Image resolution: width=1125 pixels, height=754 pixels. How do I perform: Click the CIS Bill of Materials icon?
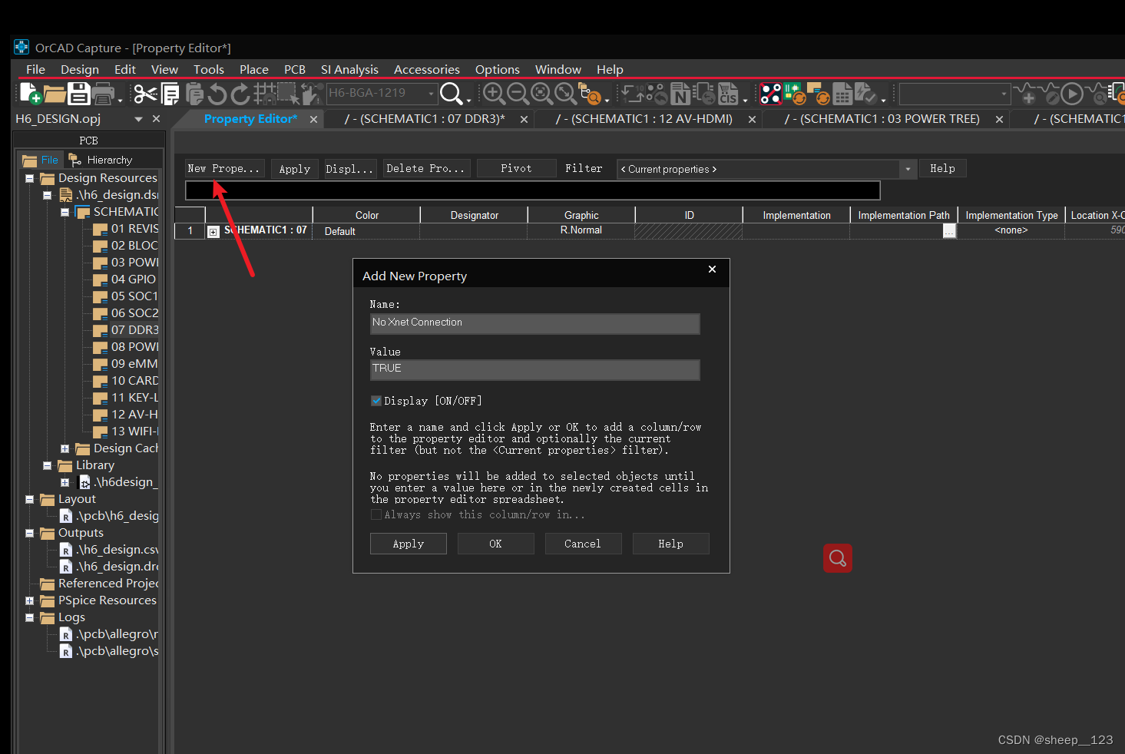tap(728, 94)
